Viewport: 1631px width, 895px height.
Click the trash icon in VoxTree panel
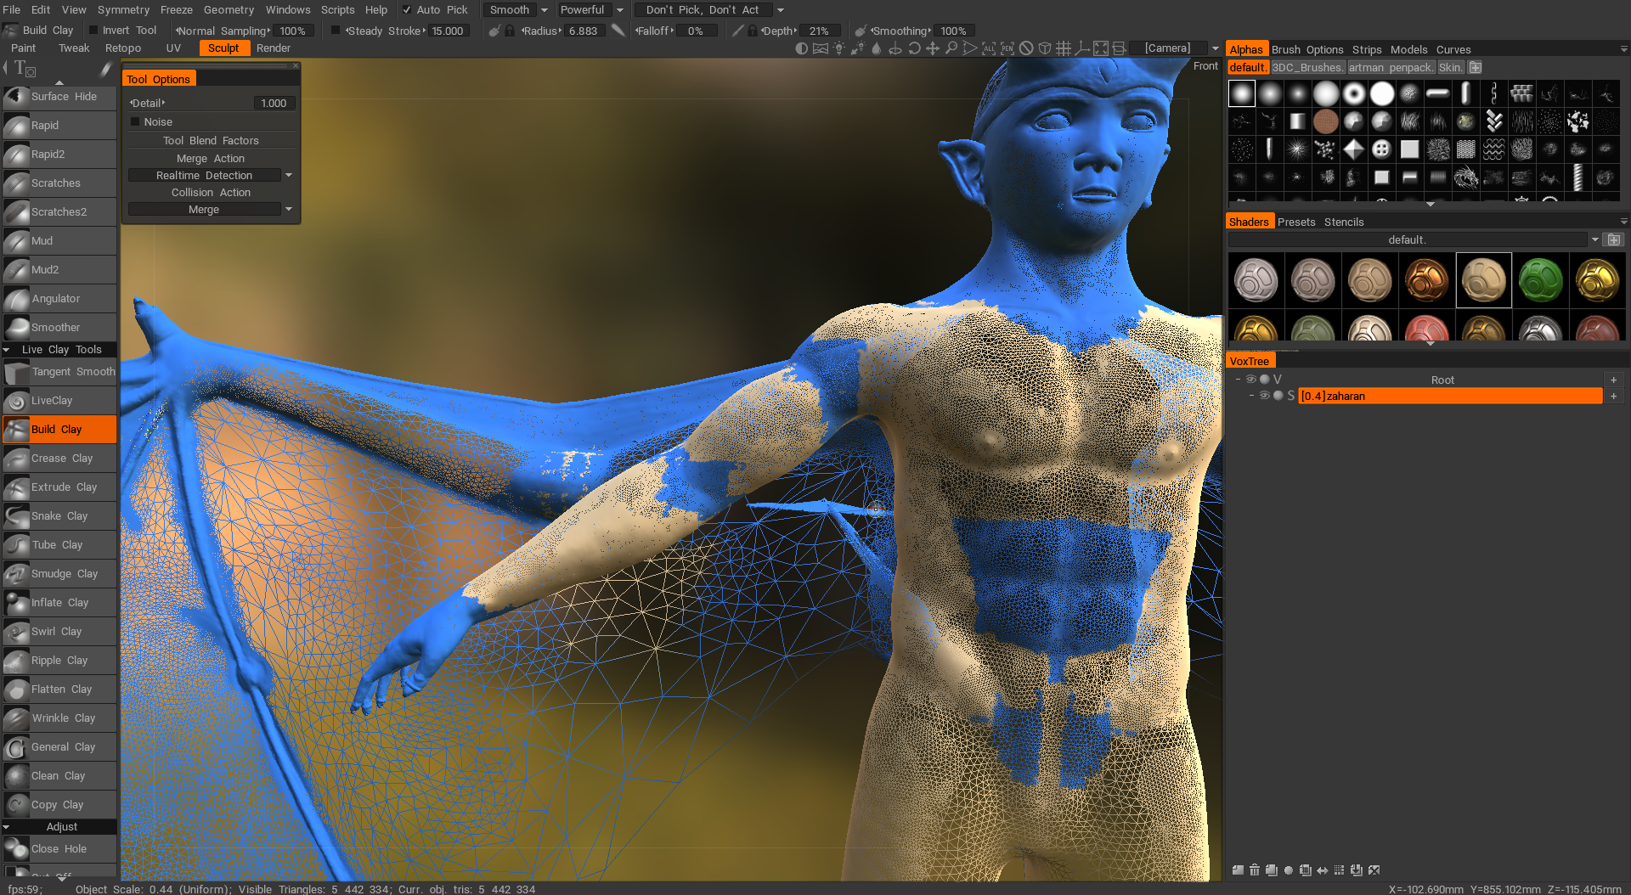point(1254,870)
